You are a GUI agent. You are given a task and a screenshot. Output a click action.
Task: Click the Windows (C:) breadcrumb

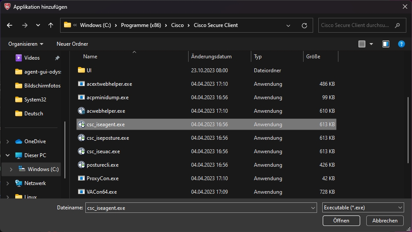[x=95, y=25]
